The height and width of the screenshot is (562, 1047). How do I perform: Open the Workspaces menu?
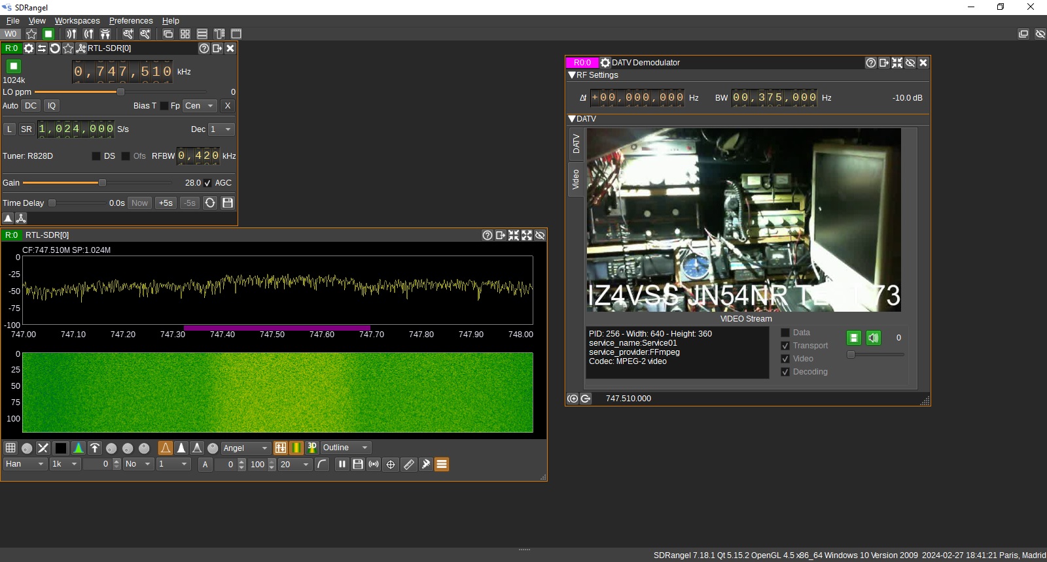77,21
